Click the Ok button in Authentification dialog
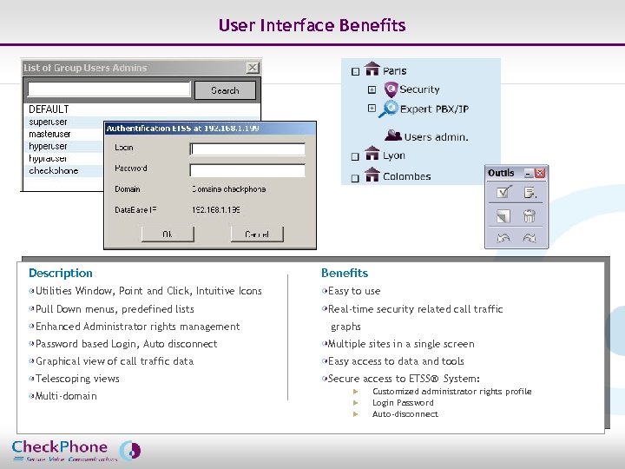Viewport: 625px width, 469px height. click(x=168, y=234)
